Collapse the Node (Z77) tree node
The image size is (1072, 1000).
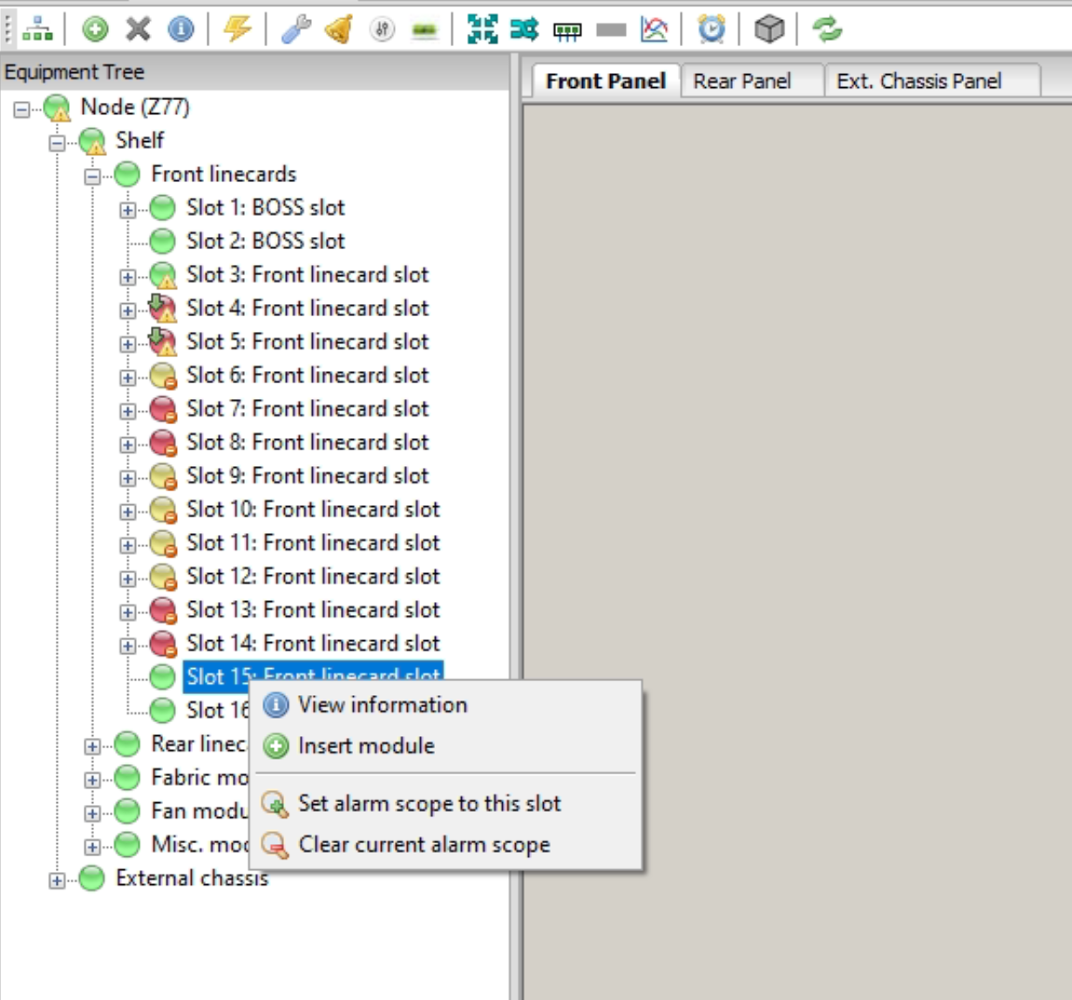22,109
